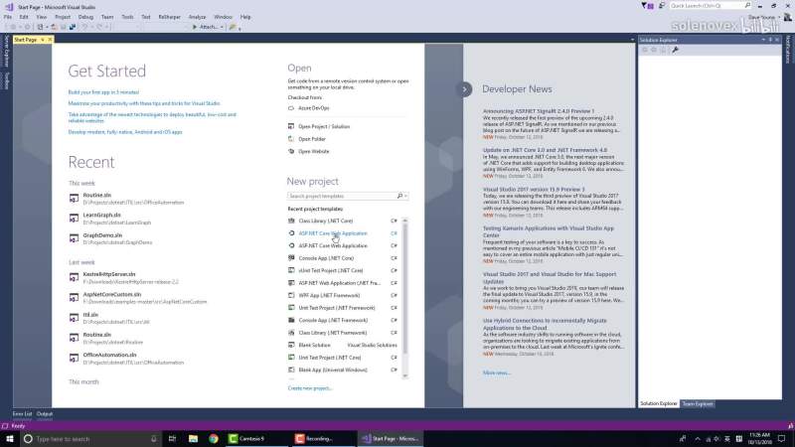Click the Class Library (.NET Core) template icon
795x447 pixels.
291,221
